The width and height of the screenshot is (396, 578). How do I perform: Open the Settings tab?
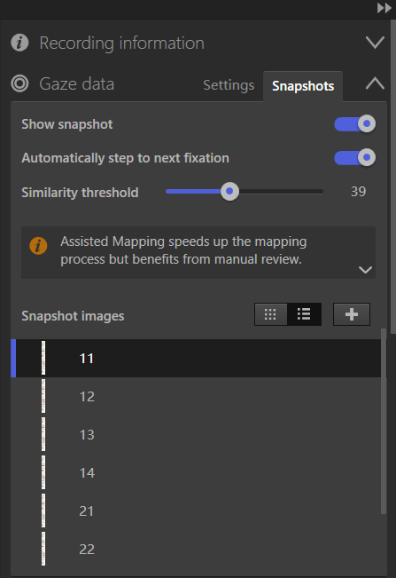pyautogui.click(x=229, y=85)
